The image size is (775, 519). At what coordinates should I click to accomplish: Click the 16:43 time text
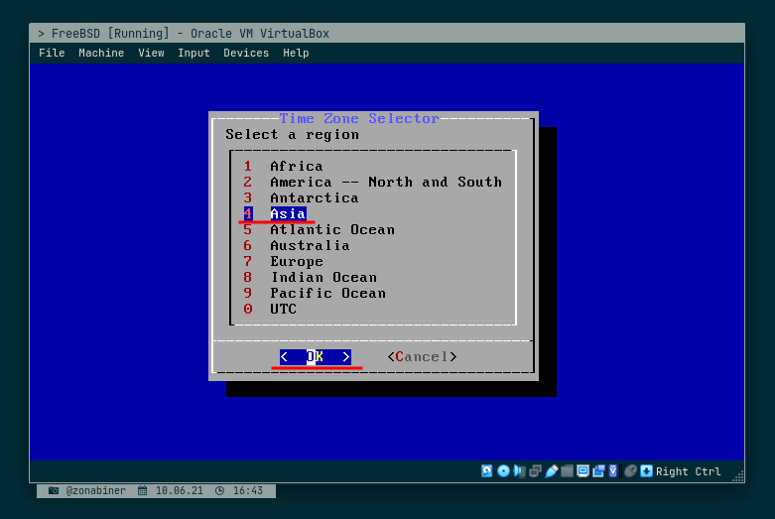point(248,490)
